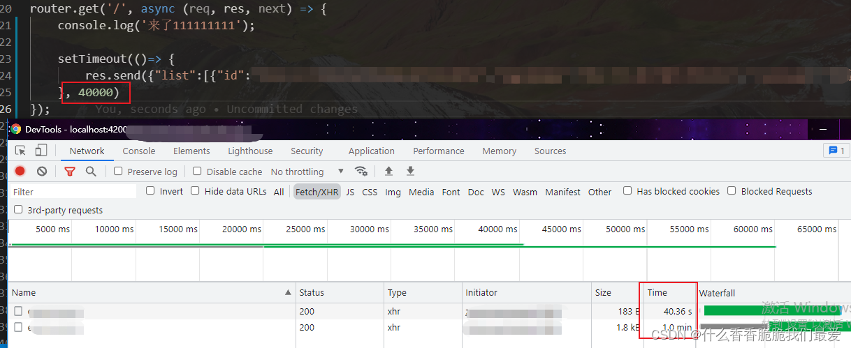Screen dimensions: 851x348
Task: Open the issues counter badge showing 1
Action: coord(836,151)
